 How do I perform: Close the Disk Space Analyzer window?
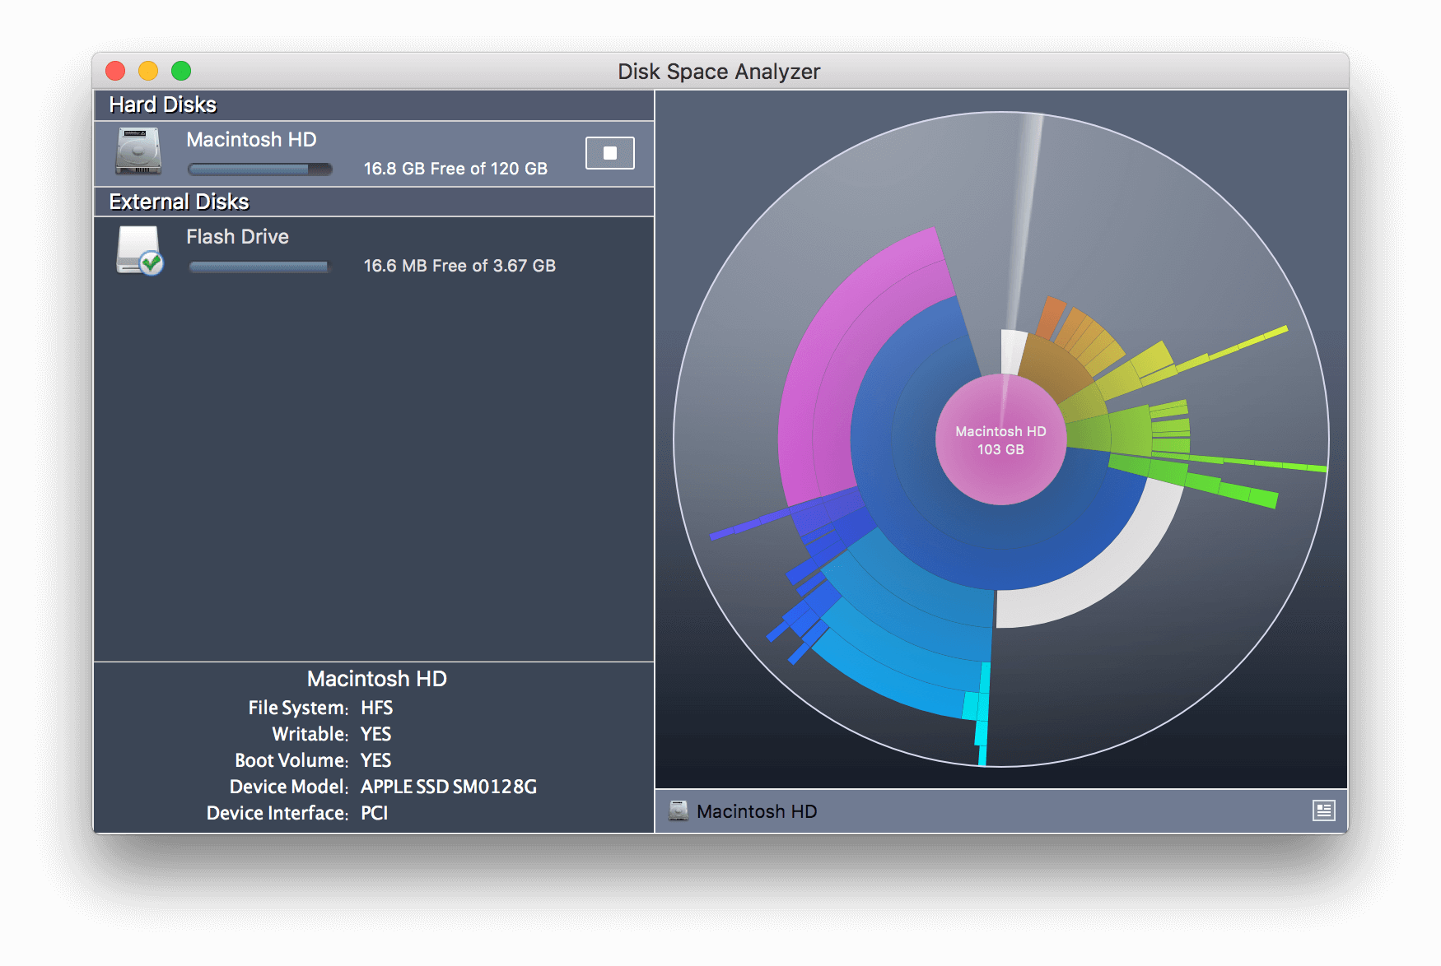[115, 71]
